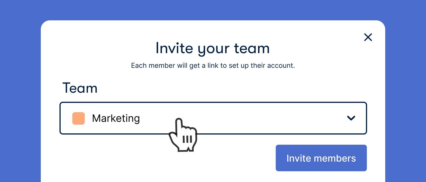Click the subtitle about account setup links

pyautogui.click(x=213, y=66)
